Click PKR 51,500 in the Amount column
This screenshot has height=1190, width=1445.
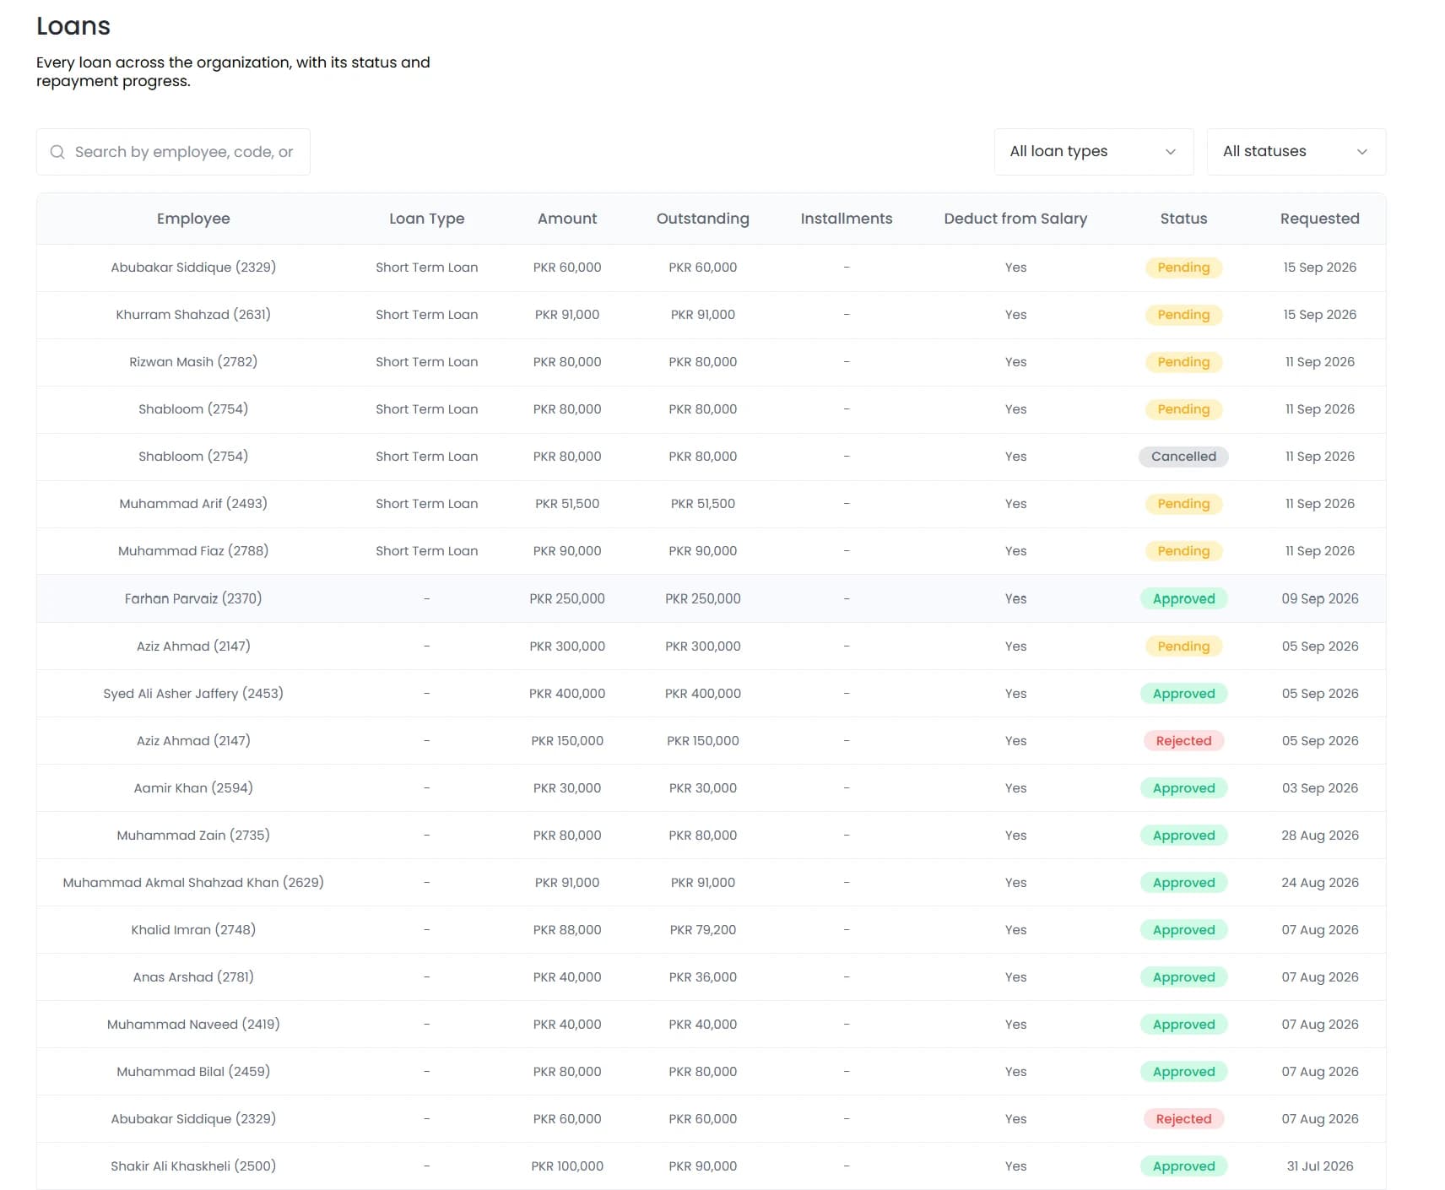(567, 504)
